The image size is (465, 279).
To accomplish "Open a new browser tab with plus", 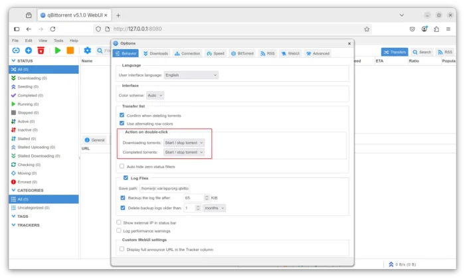I will 118,15.
